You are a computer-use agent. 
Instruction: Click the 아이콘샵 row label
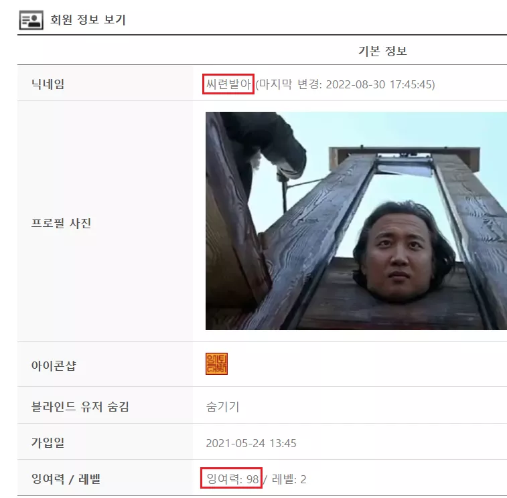coord(54,365)
